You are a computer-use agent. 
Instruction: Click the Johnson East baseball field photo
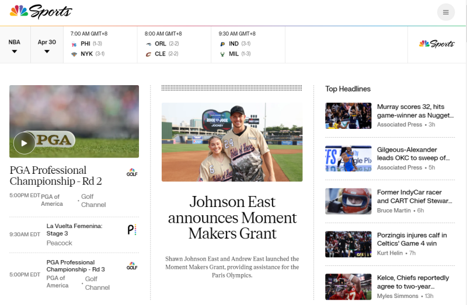click(x=232, y=142)
